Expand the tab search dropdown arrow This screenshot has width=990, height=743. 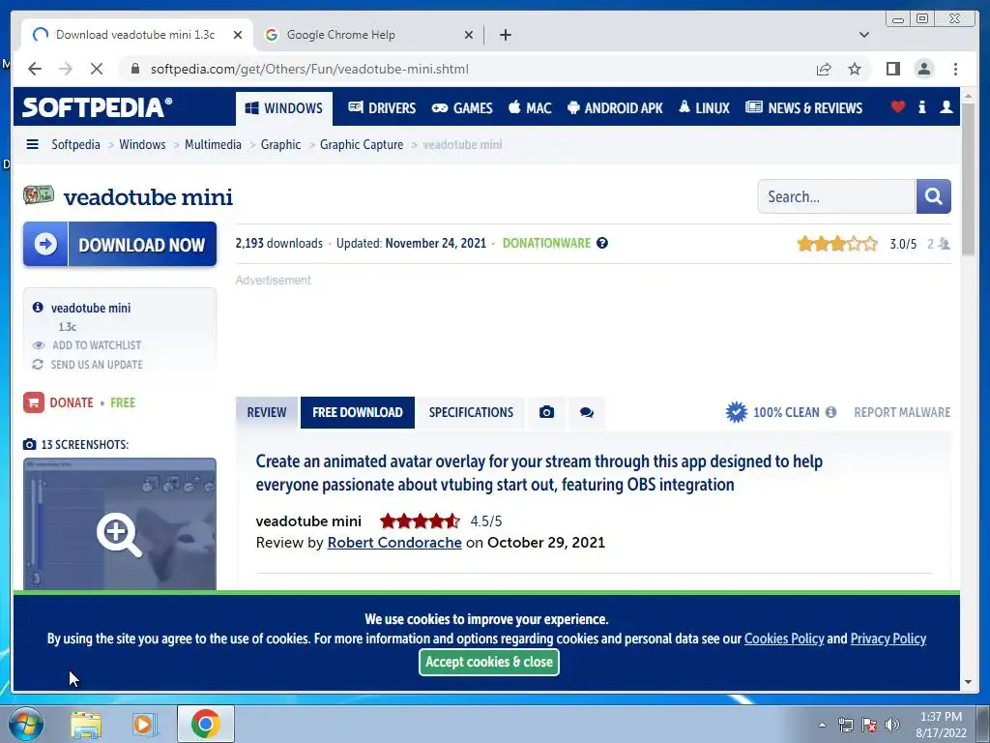pos(864,35)
